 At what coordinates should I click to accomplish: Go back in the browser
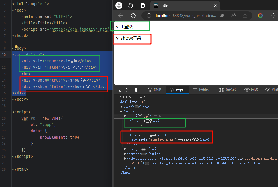tap(121, 16)
